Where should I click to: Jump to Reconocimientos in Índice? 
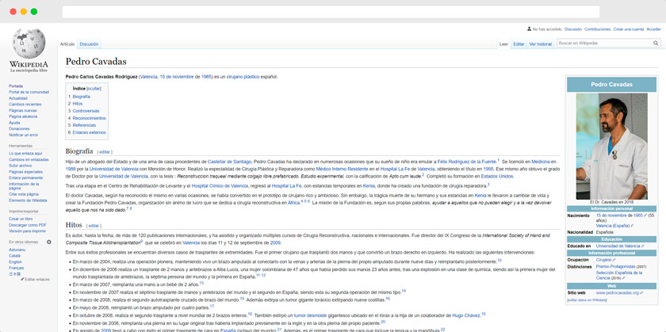point(89,118)
